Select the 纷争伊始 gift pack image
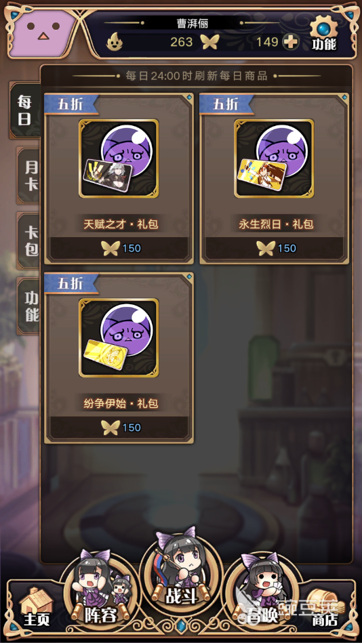The image size is (362, 643). (x=119, y=338)
